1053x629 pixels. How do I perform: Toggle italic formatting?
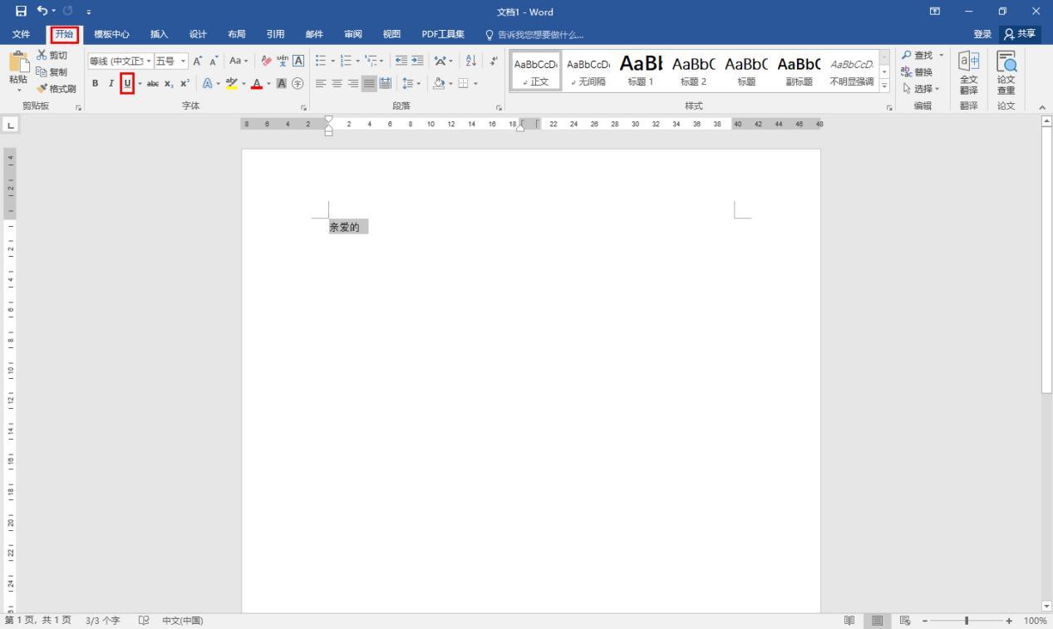[x=110, y=83]
